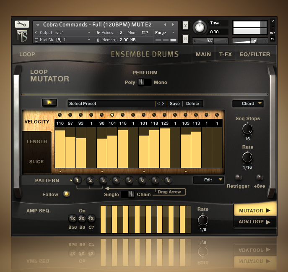Viewport: 288px width, 272px height.
Task: Select pattern 3
Action: [103, 180]
